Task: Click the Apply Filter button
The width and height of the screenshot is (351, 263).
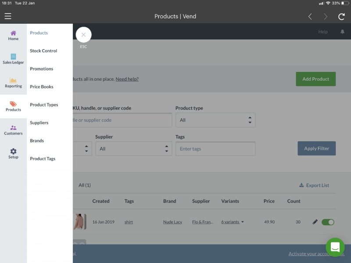Action: point(316,148)
